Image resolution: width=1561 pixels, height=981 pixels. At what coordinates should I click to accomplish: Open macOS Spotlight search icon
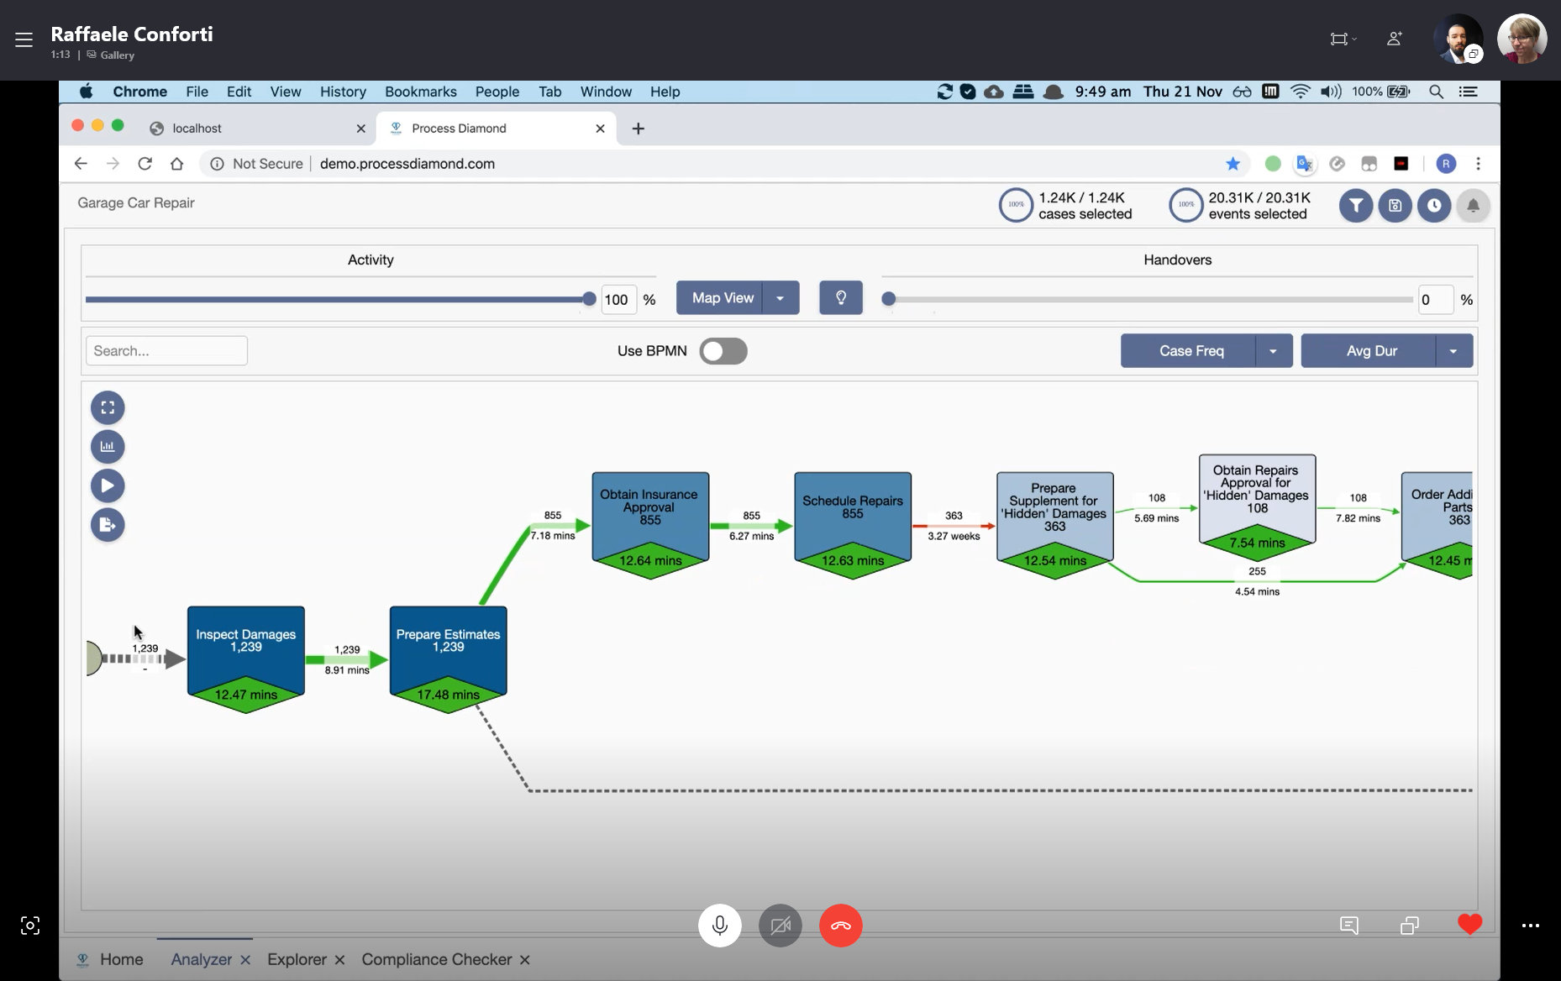point(1437,92)
